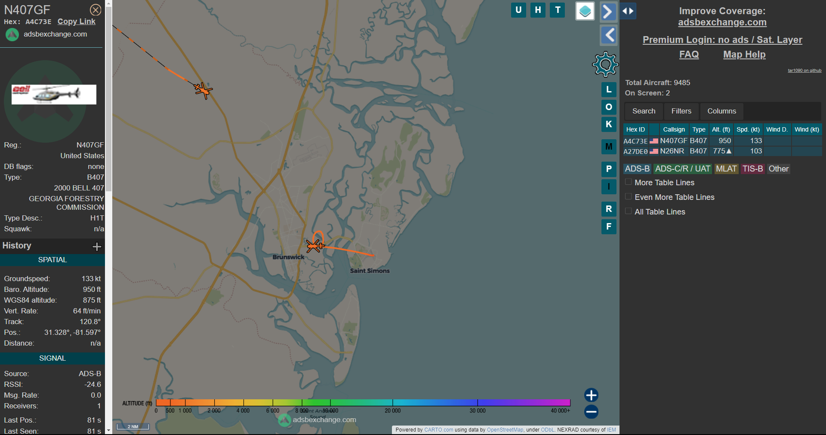The width and height of the screenshot is (826, 435).
Task: Select the helicopter icon near Brunswick
Action: point(315,246)
